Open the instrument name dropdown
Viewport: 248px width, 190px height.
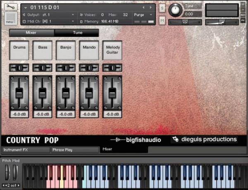tap(26, 7)
